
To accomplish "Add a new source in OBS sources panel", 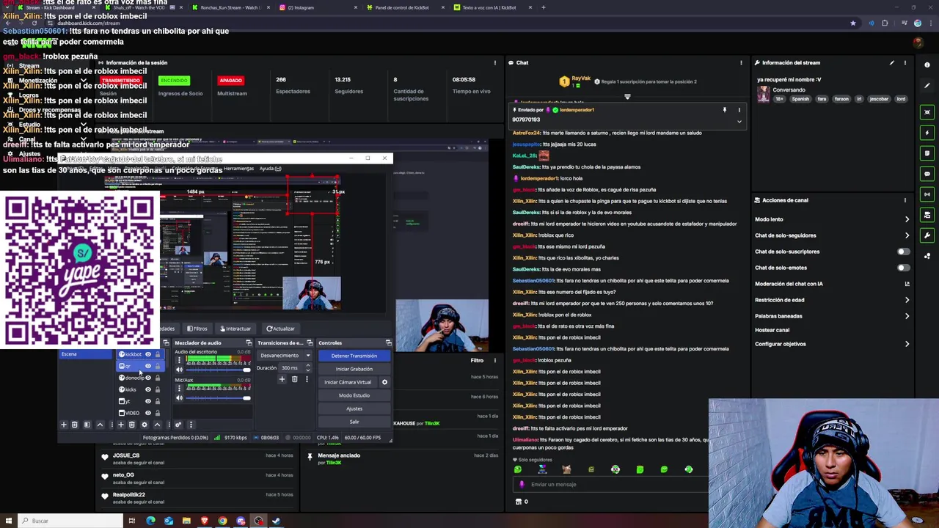I will click(x=121, y=425).
